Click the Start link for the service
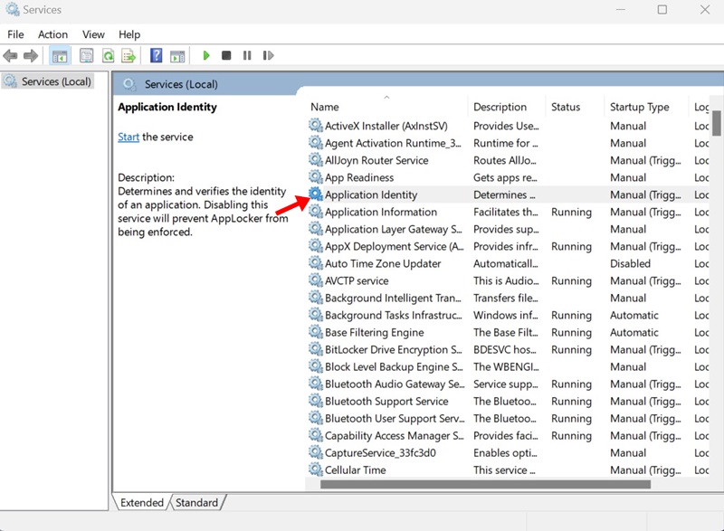Screen dimensions: 724x531 pyautogui.click(x=129, y=137)
